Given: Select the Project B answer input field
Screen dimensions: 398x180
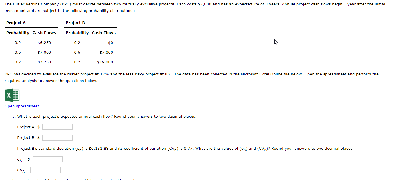Looking at the screenshot, I should [x=57, y=137].
